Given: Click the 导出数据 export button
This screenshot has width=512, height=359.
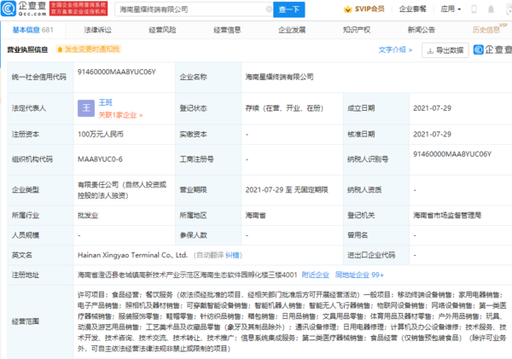Looking at the screenshot, I should [445, 50].
